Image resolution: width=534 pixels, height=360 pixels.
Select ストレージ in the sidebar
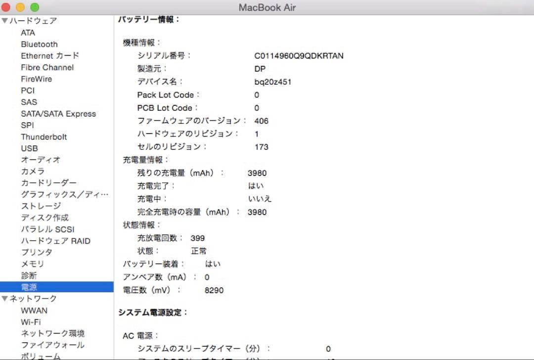[41, 206]
